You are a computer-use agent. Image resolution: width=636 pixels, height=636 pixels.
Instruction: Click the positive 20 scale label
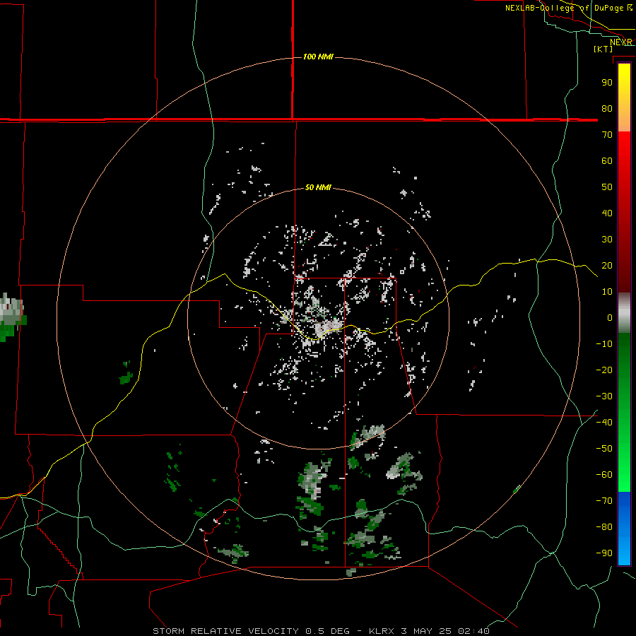coord(607,266)
